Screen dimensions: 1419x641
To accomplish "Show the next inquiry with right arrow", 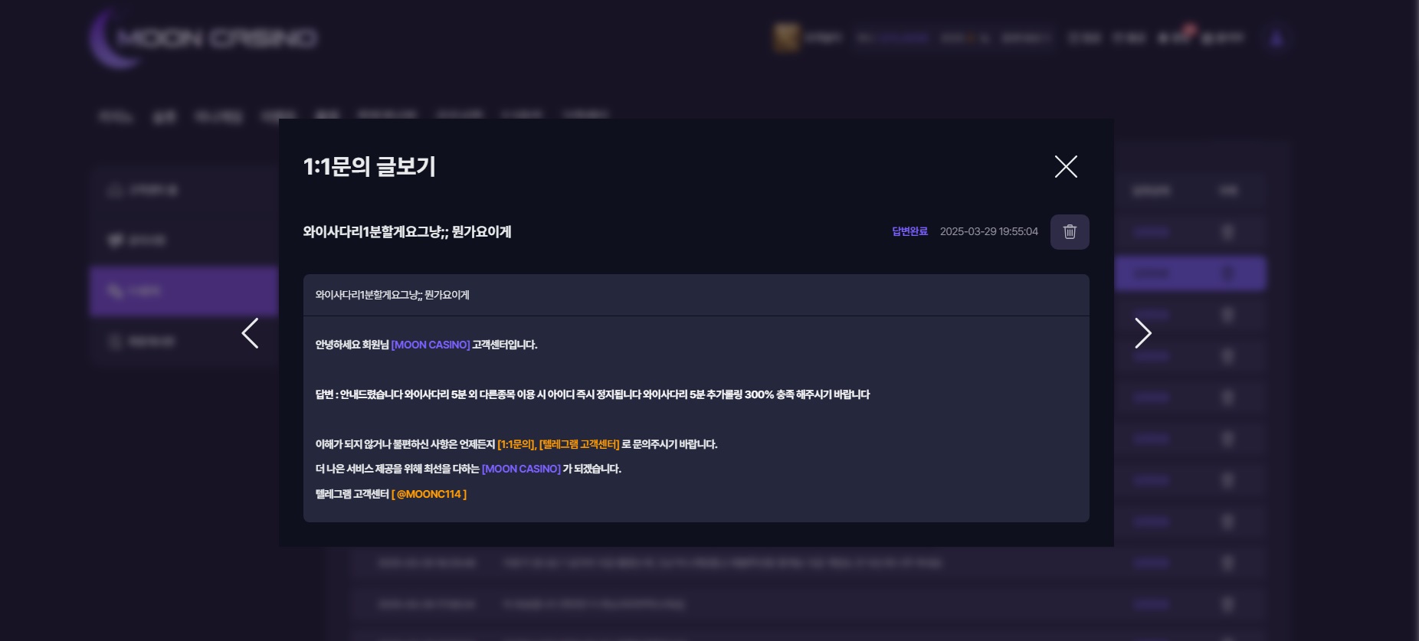I will pos(1142,333).
